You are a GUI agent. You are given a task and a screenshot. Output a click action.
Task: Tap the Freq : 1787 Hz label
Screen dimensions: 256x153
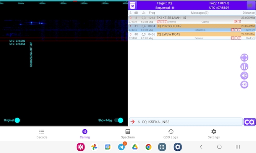[x=219, y=3]
